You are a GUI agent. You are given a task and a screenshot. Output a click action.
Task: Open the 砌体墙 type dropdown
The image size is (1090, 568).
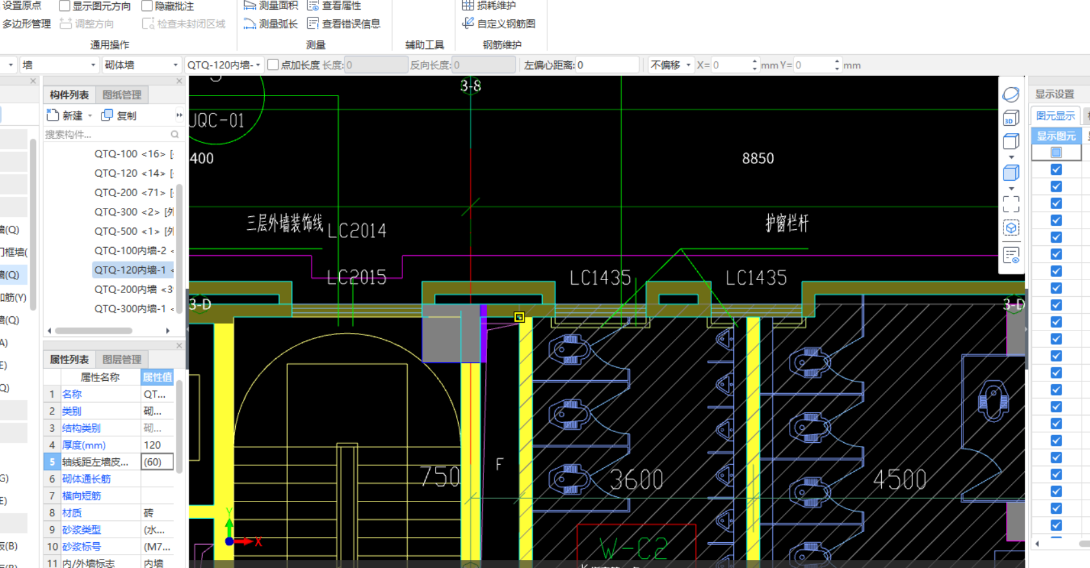coord(141,65)
